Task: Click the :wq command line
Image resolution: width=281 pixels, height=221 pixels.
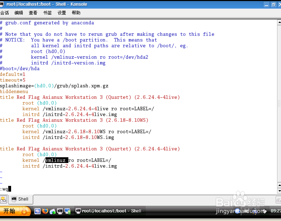Action: [x=5, y=189]
